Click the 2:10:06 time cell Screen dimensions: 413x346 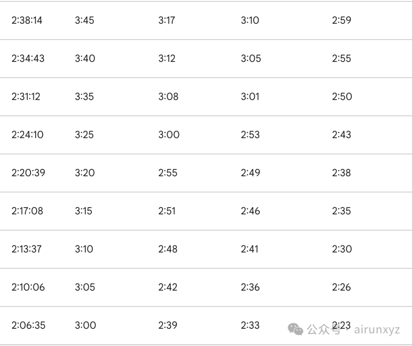(x=28, y=287)
